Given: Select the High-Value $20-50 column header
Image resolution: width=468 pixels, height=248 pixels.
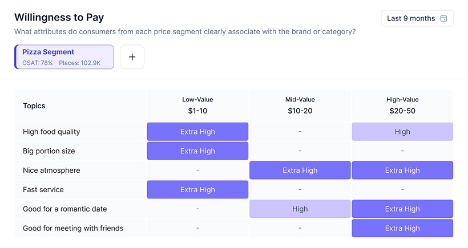Looking at the screenshot, I should pos(402,105).
